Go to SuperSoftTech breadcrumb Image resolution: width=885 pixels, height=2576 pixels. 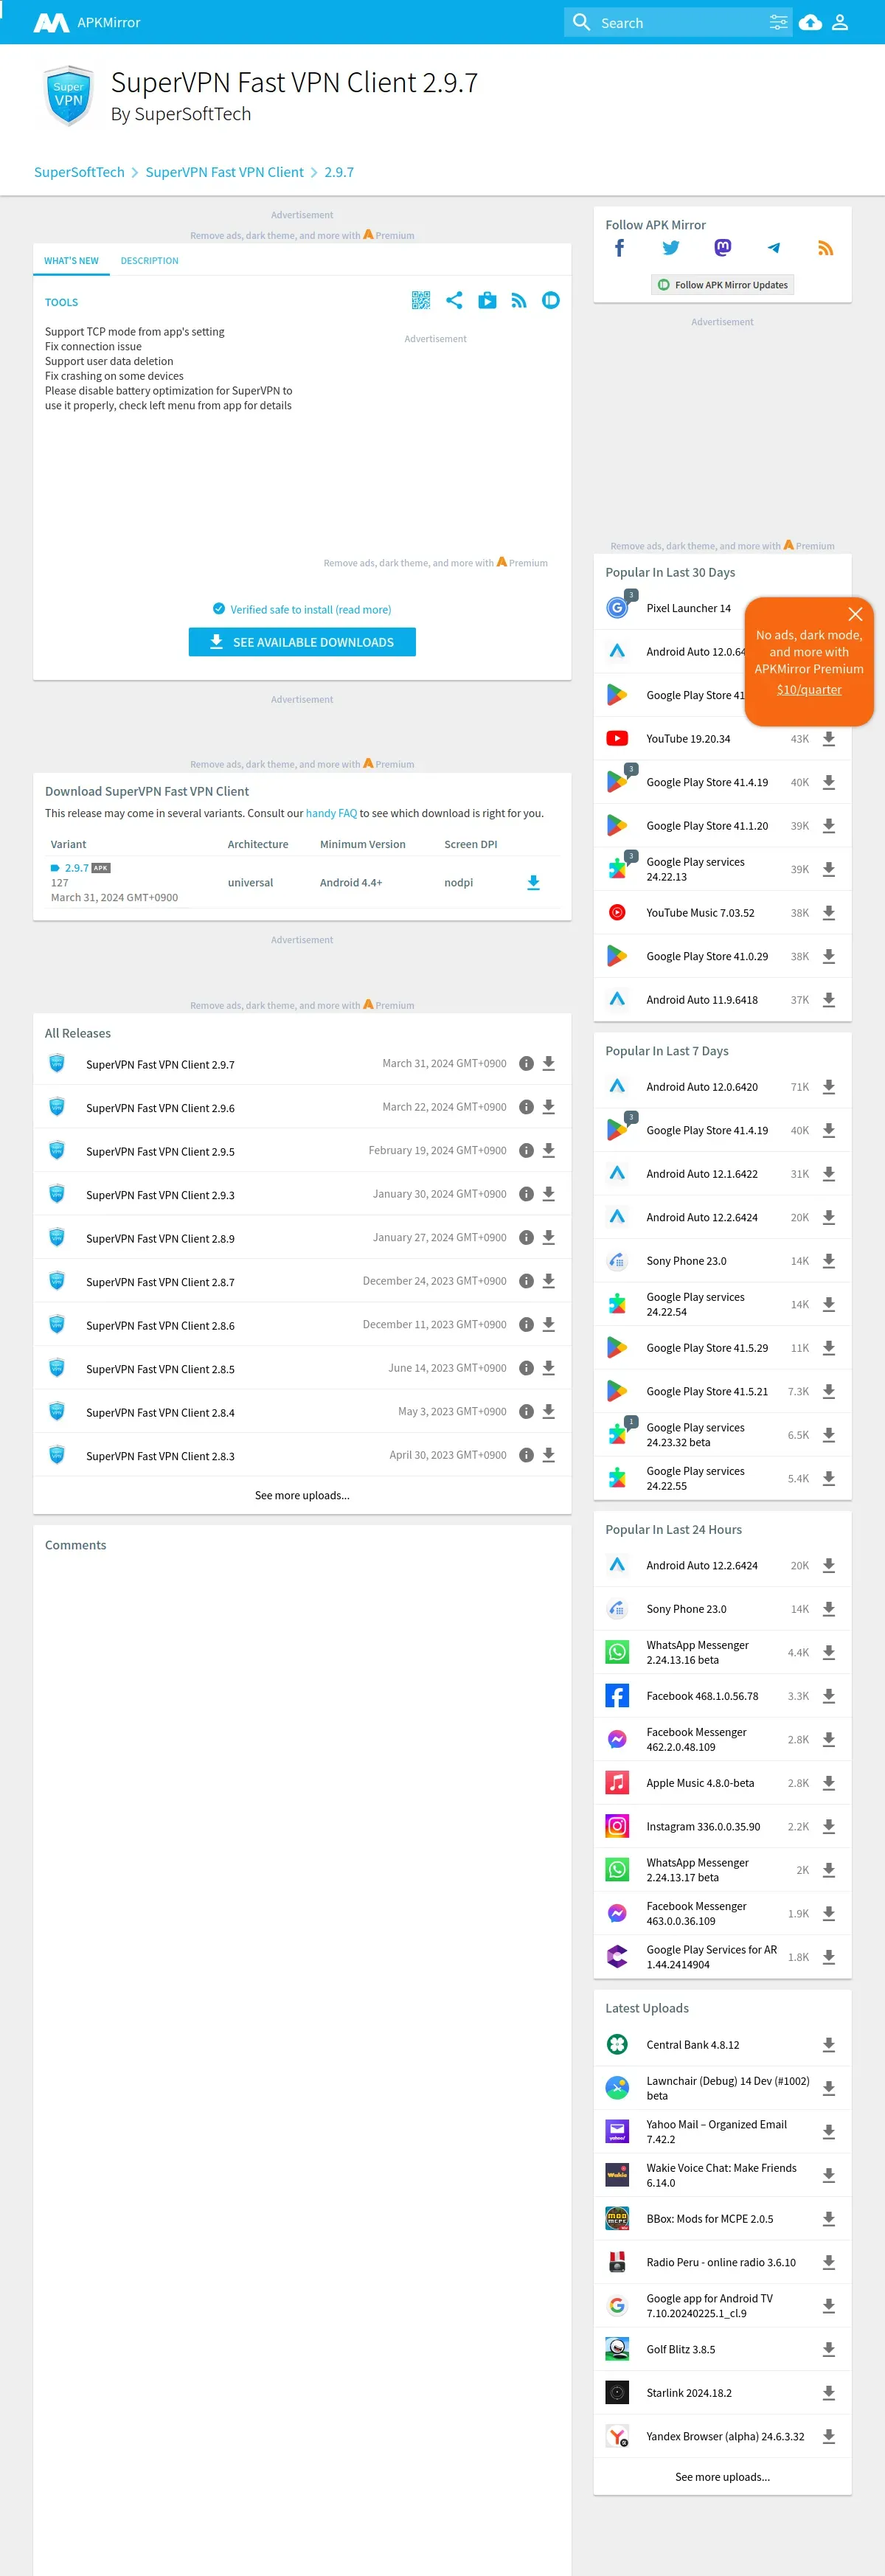point(79,172)
